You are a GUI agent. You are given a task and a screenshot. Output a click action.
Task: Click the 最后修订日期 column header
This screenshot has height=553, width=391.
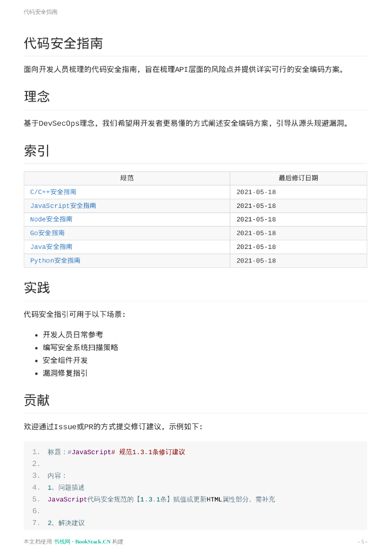pos(298,178)
